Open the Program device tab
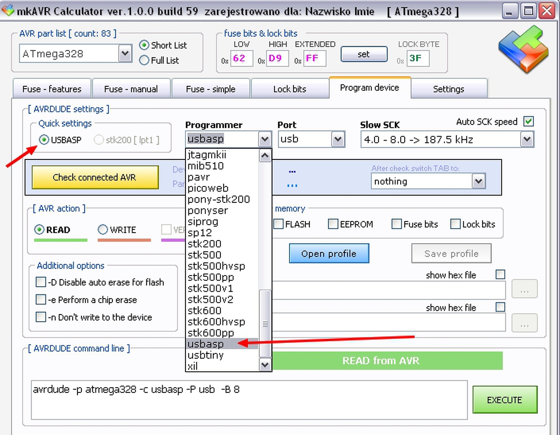 (x=370, y=88)
